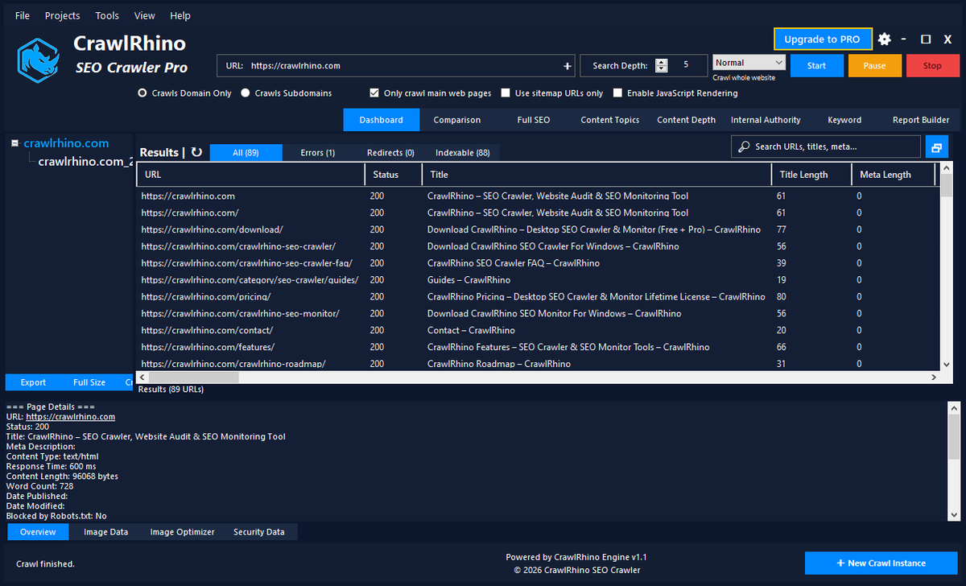Open the Tools menu
The image size is (966, 586).
click(x=107, y=15)
